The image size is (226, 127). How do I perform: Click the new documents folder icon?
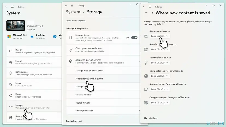[146, 49]
